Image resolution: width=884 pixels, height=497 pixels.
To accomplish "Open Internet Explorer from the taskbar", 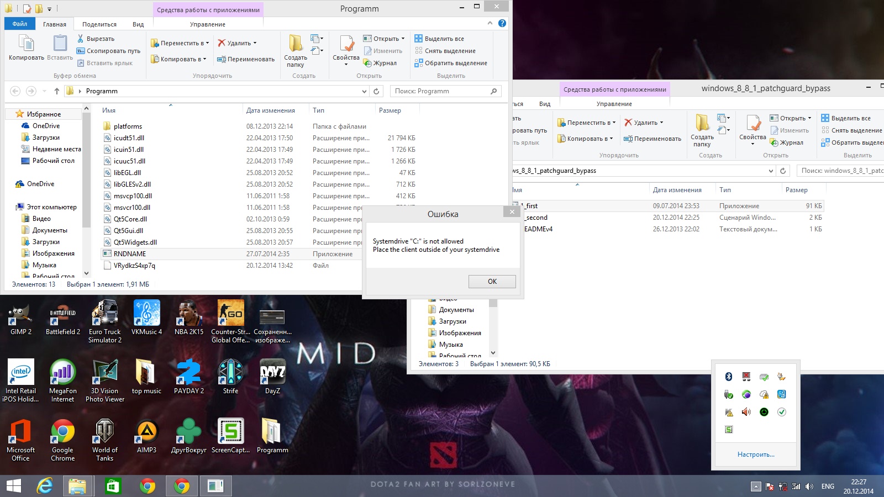I will click(45, 486).
